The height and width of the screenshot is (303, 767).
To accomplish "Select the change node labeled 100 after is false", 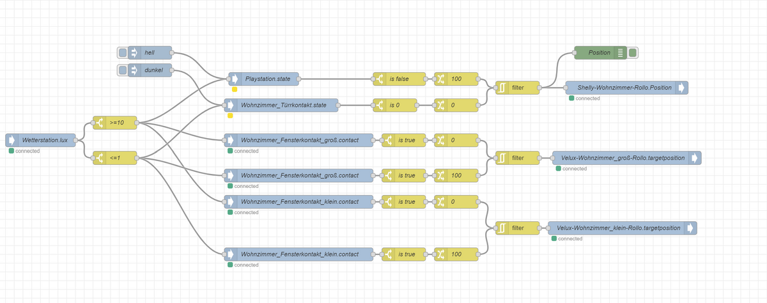I will pyautogui.click(x=456, y=80).
